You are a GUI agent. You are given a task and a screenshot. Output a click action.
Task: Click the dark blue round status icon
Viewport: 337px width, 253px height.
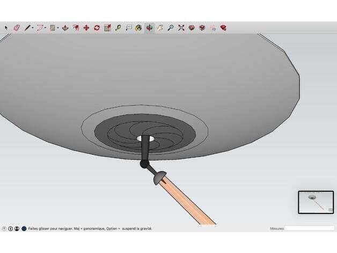click(x=24, y=228)
